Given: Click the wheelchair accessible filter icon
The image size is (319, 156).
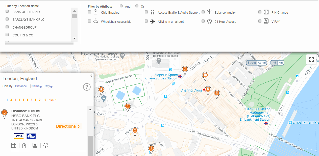Looking at the screenshot, I should (96, 21).
